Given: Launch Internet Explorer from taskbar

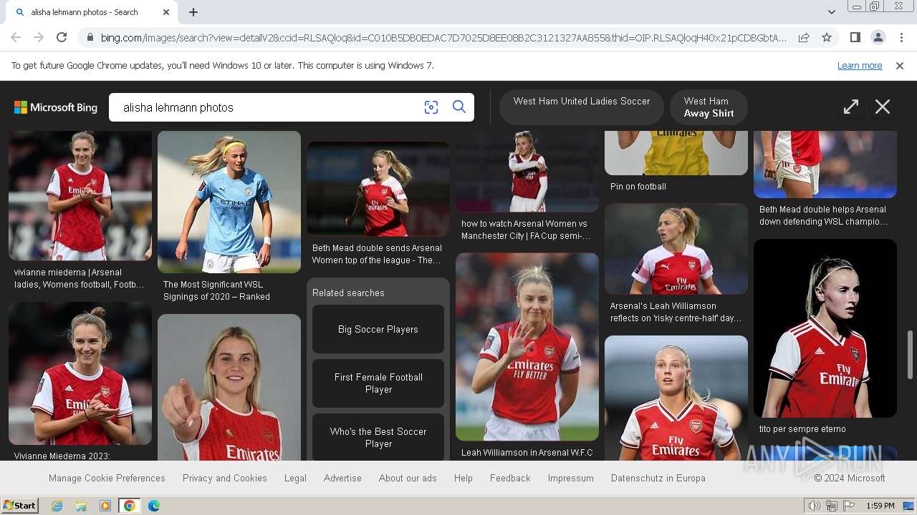Looking at the screenshot, I should point(57,506).
